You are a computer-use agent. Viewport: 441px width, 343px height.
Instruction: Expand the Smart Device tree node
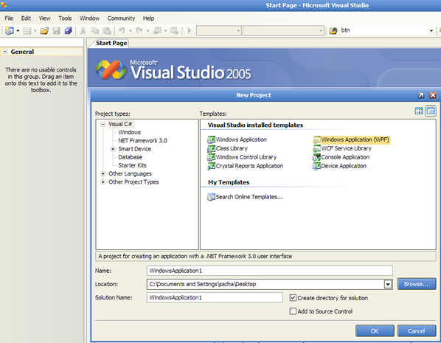point(113,149)
